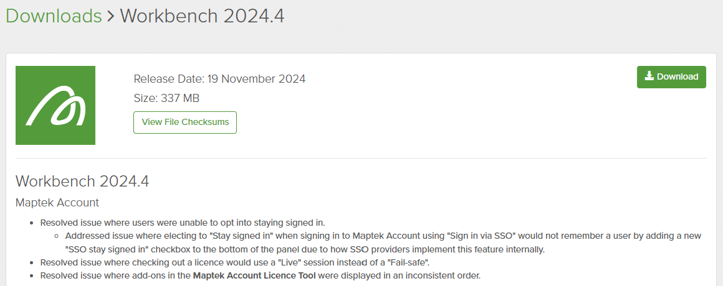Click the download arrow icon
723x286 pixels.
[649, 76]
